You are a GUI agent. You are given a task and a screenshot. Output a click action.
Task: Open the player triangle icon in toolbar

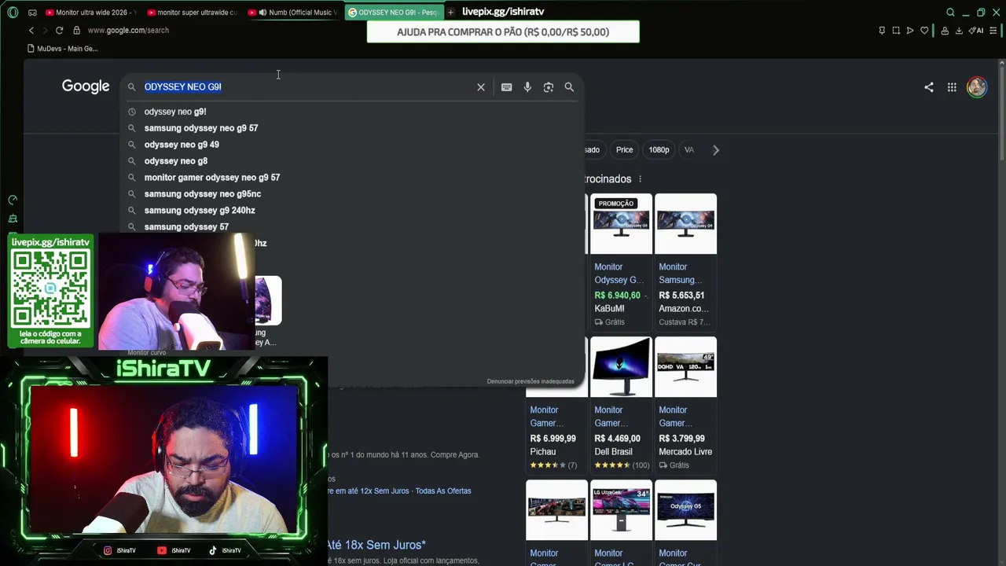(x=910, y=31)
